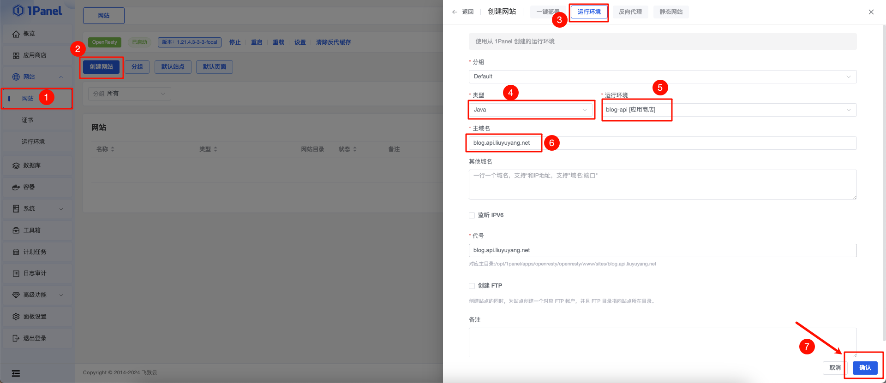Focus the 备注 textarea
Viewport: 886px width, 383px height.
[663, 342]
